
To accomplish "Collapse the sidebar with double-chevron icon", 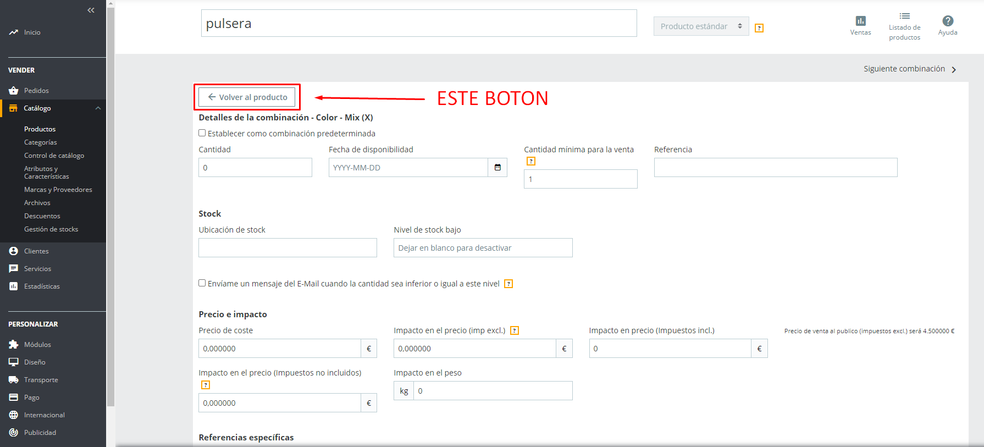I will click(x=91, y=10).
